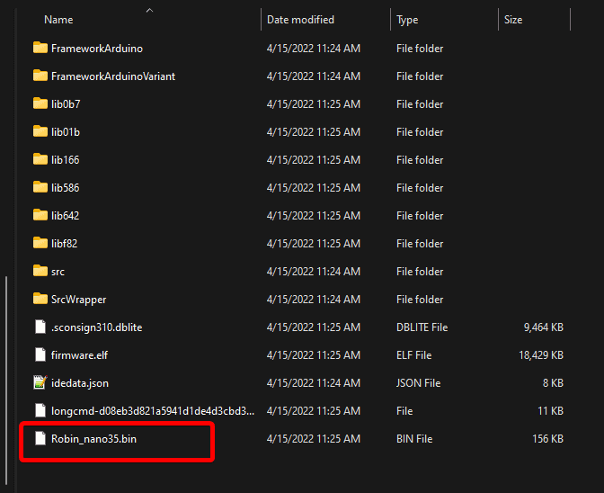Click the libf82 name text
This screenshot has width=604, height=493.
click(x=64, y=244)
